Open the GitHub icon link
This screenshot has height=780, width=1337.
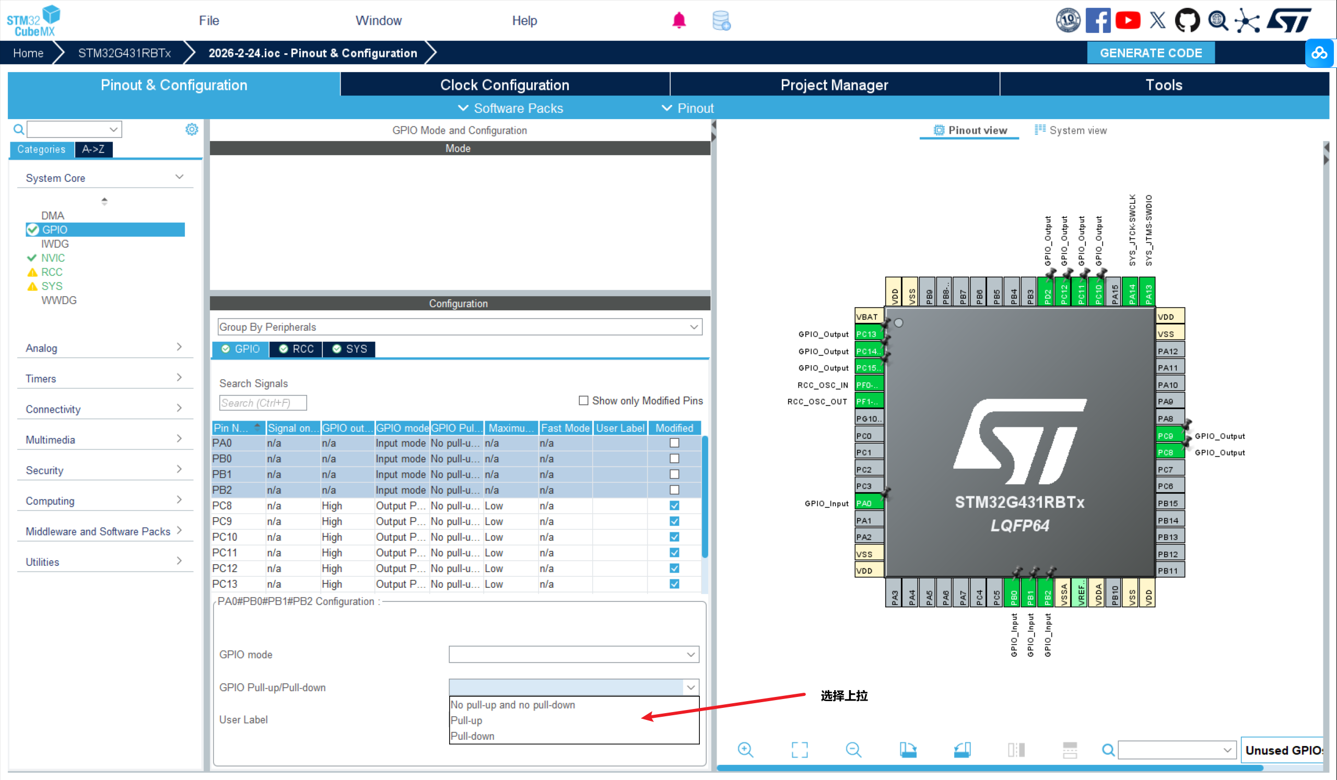1187,21
